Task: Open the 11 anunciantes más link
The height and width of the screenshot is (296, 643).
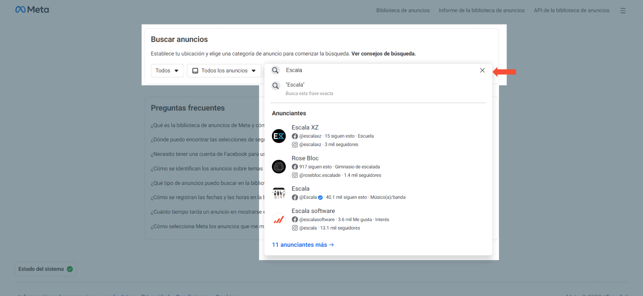Action: [303, 245]
